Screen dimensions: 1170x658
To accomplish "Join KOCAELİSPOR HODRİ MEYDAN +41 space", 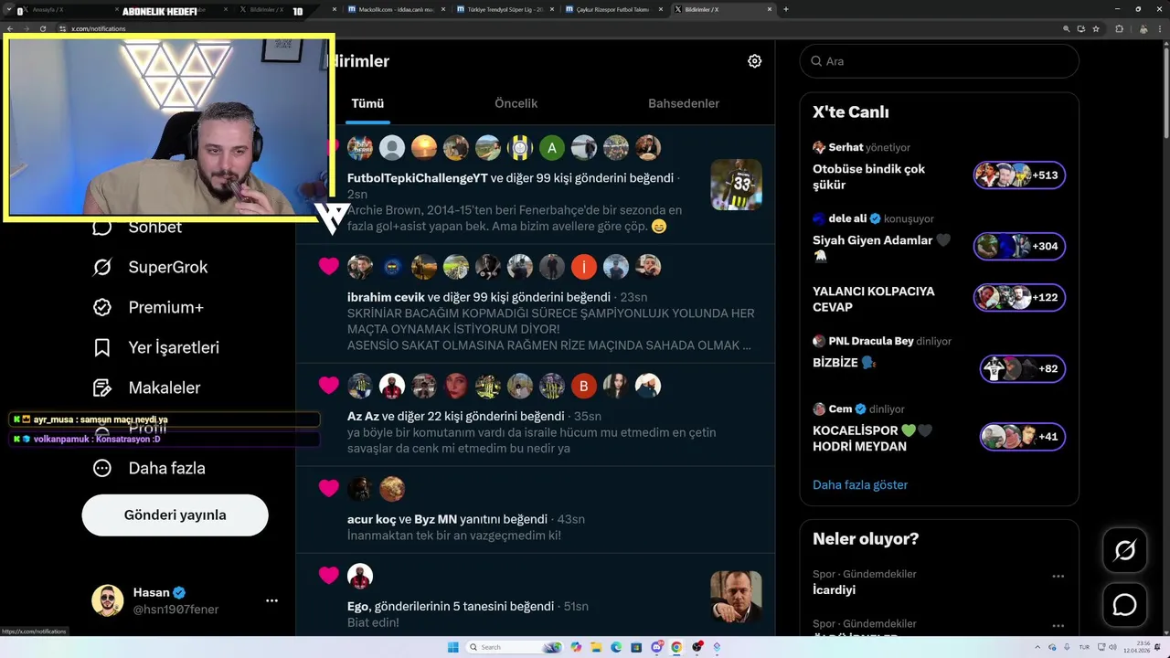I will (x=1022, y=437).
